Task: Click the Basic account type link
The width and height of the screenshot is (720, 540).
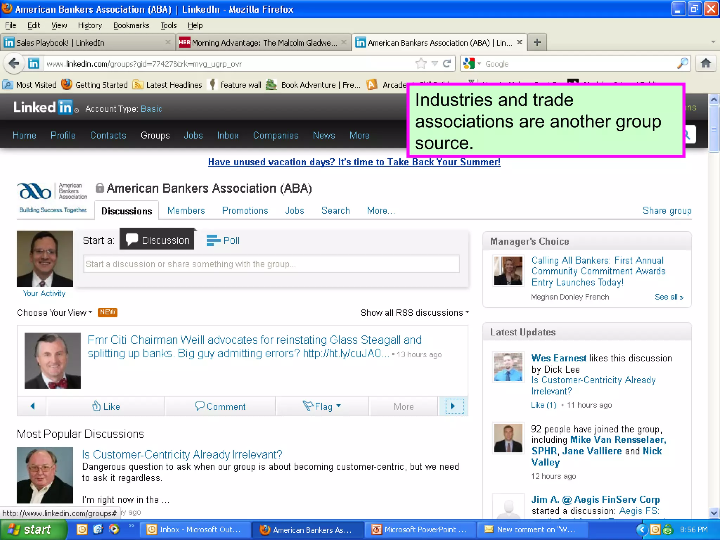Action: [x=151, y=109]
